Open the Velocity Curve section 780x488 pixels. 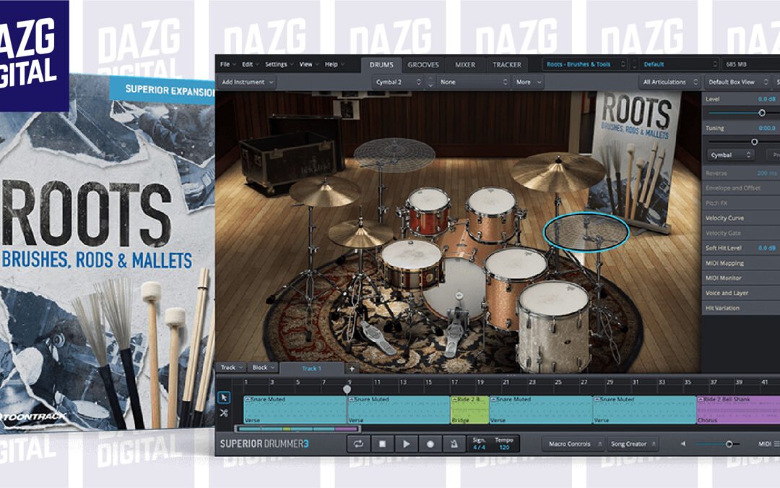(x=741, y=218)
